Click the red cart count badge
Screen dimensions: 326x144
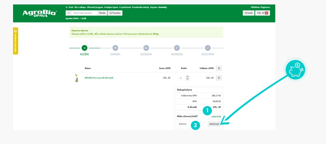pos(266,13)
